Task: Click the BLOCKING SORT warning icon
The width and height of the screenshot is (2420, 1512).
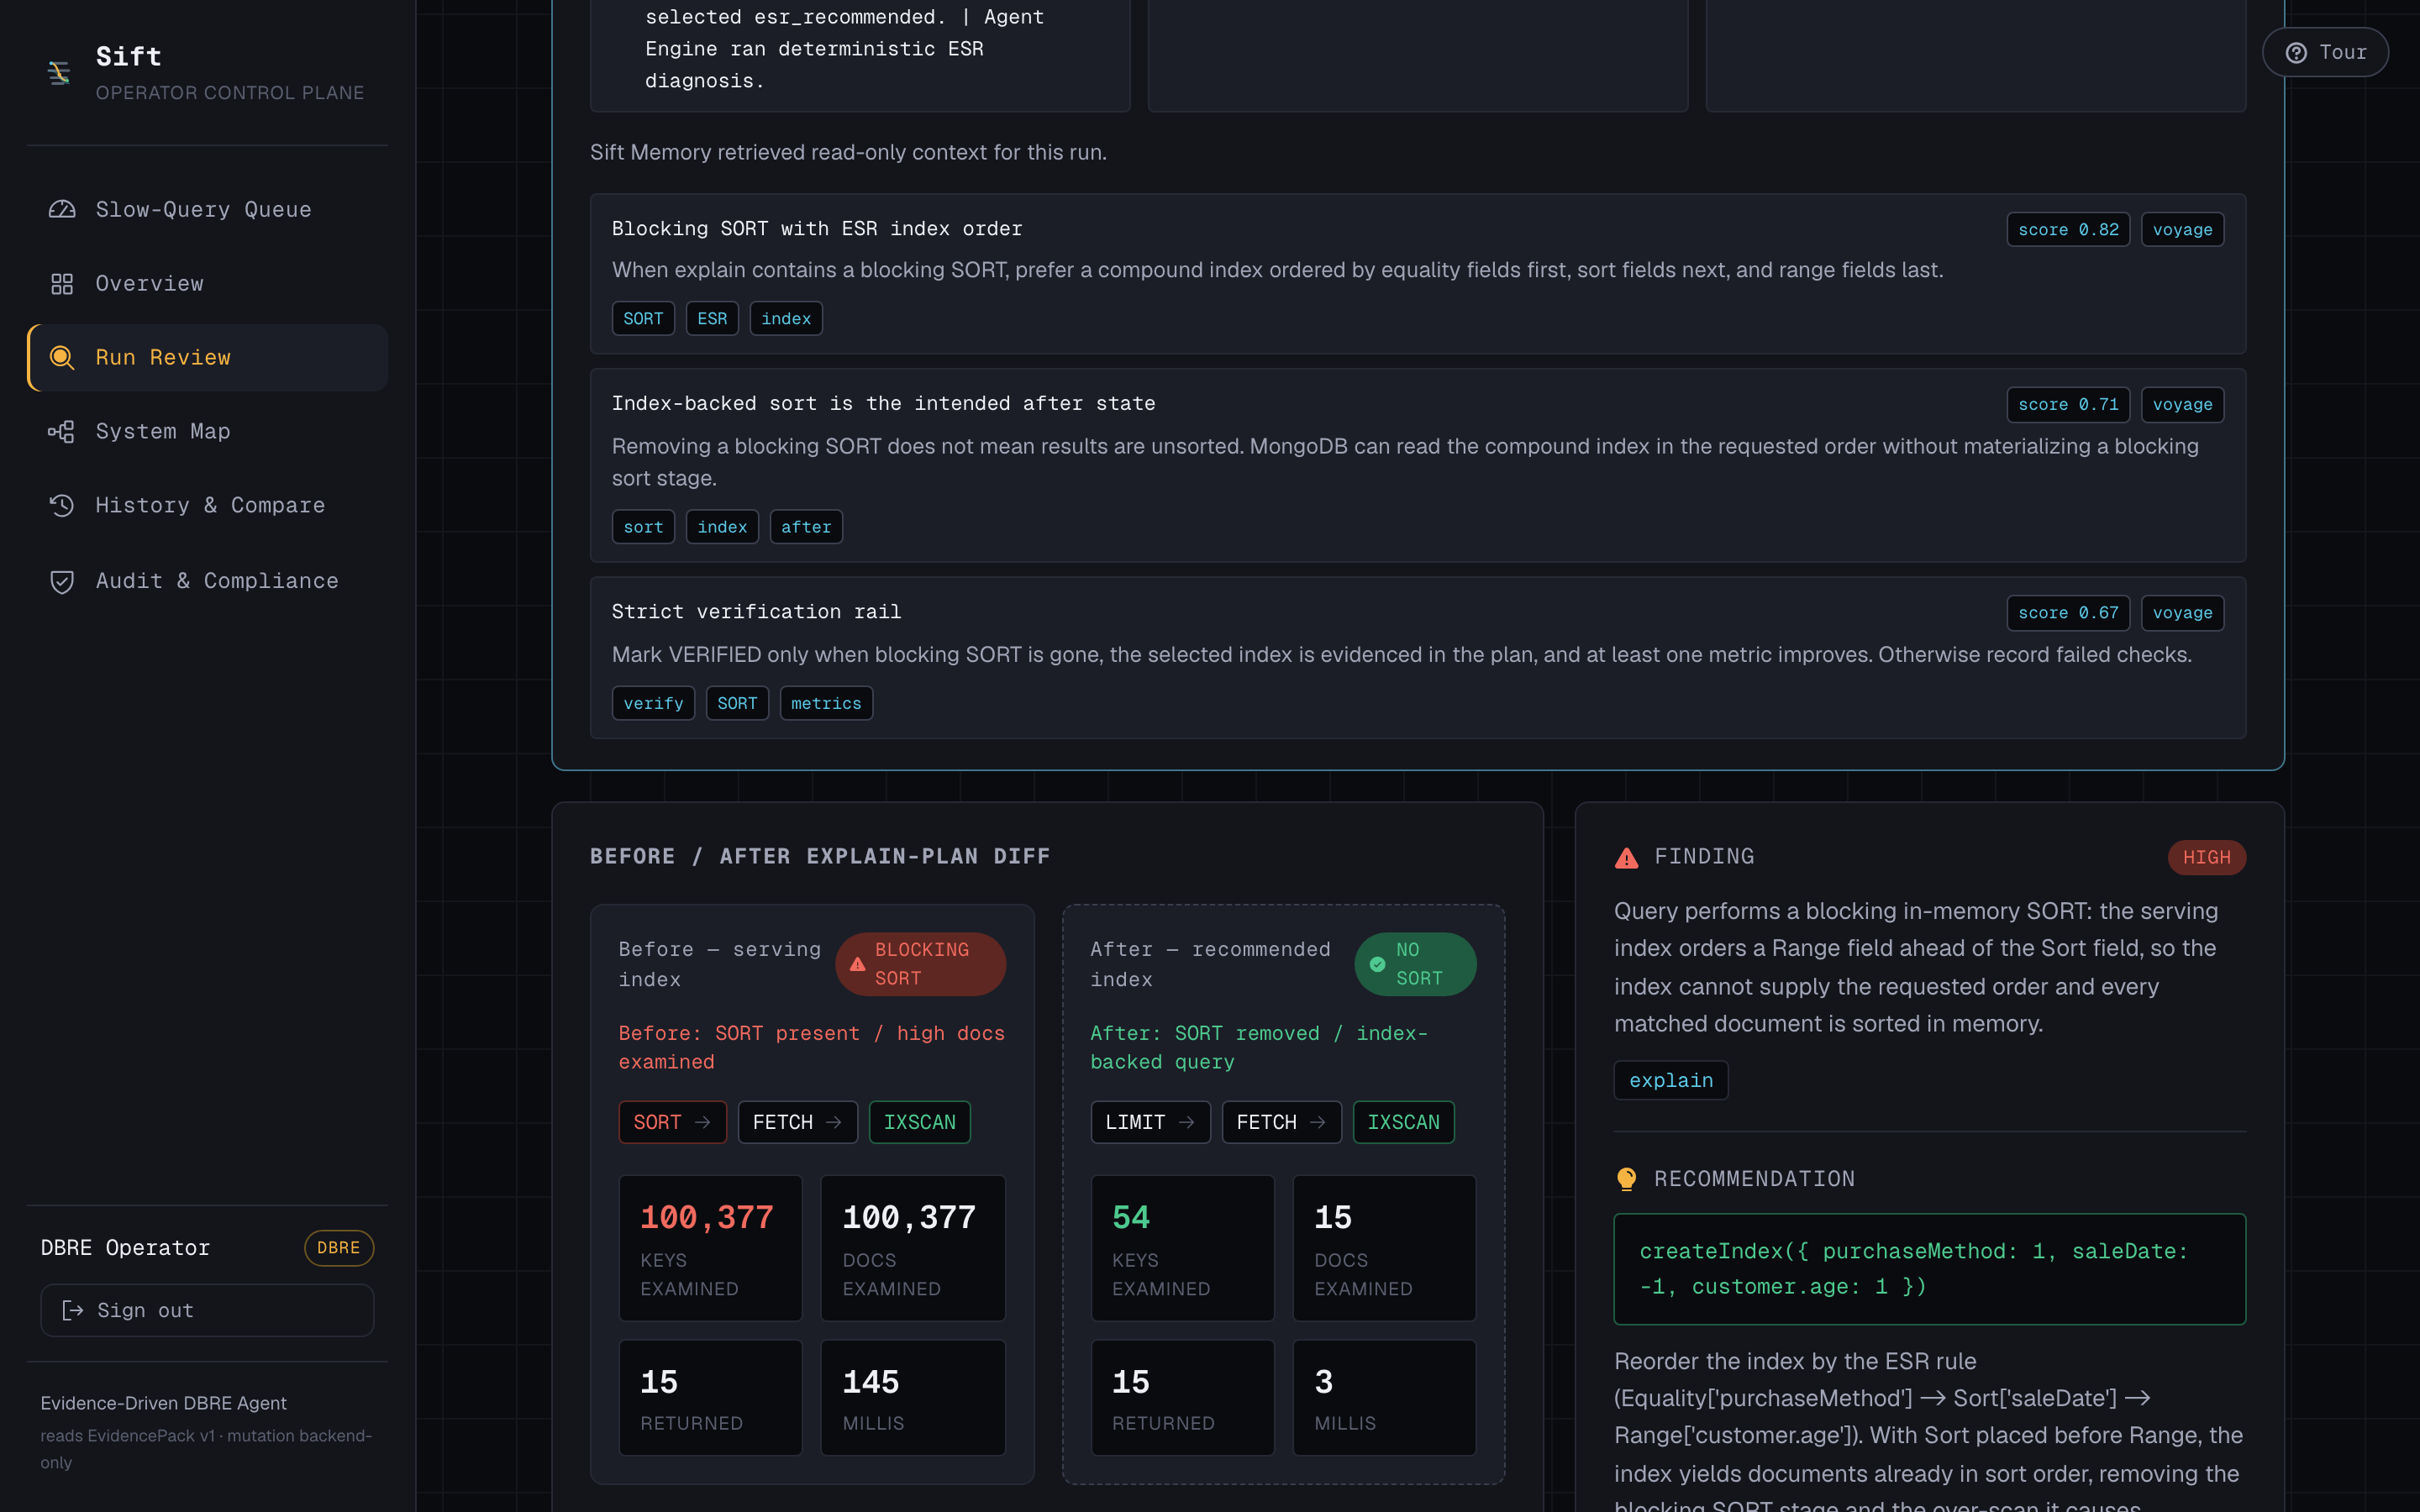Action: click(858, 964)
